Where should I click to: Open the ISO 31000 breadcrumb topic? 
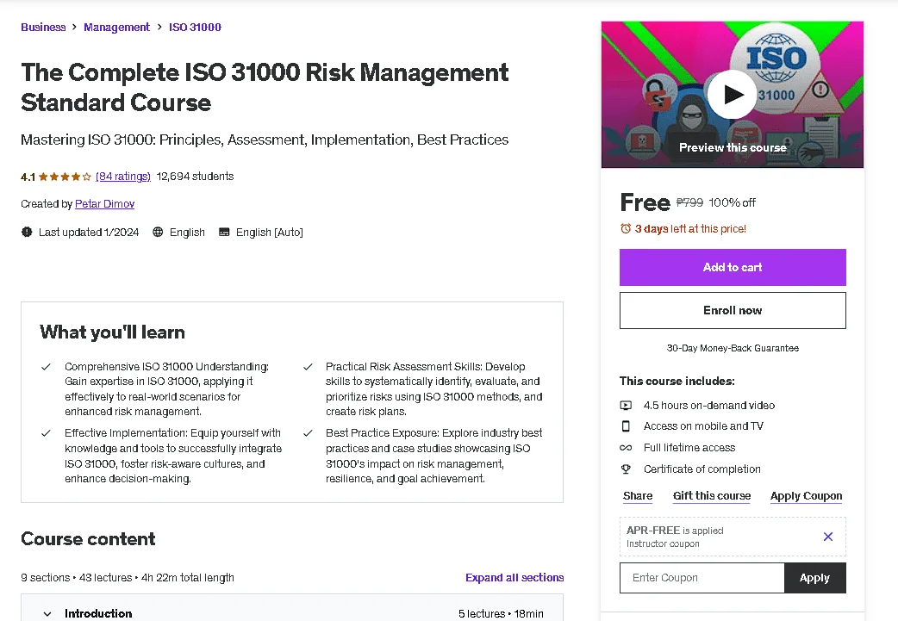pos(195,27)
